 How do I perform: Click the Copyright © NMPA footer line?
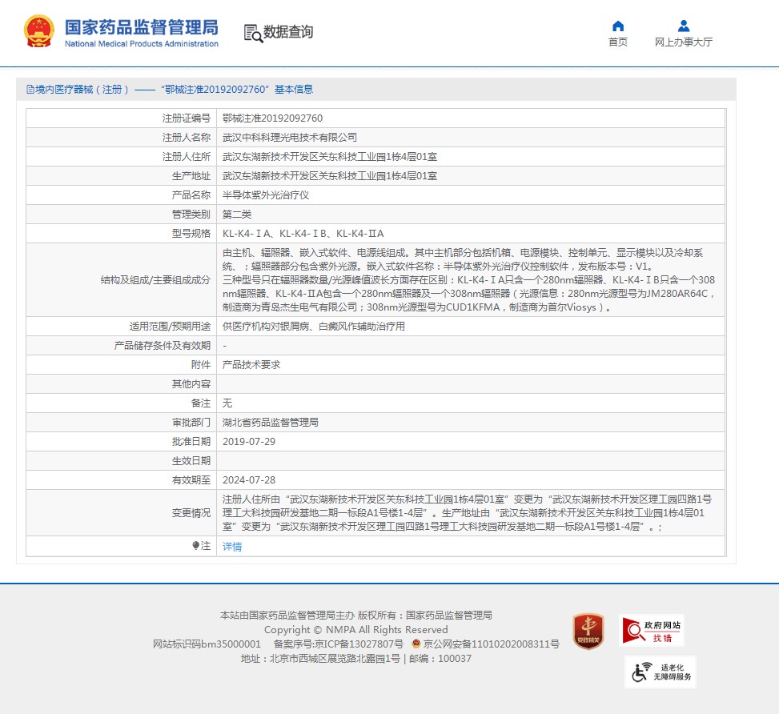point(355,629)
